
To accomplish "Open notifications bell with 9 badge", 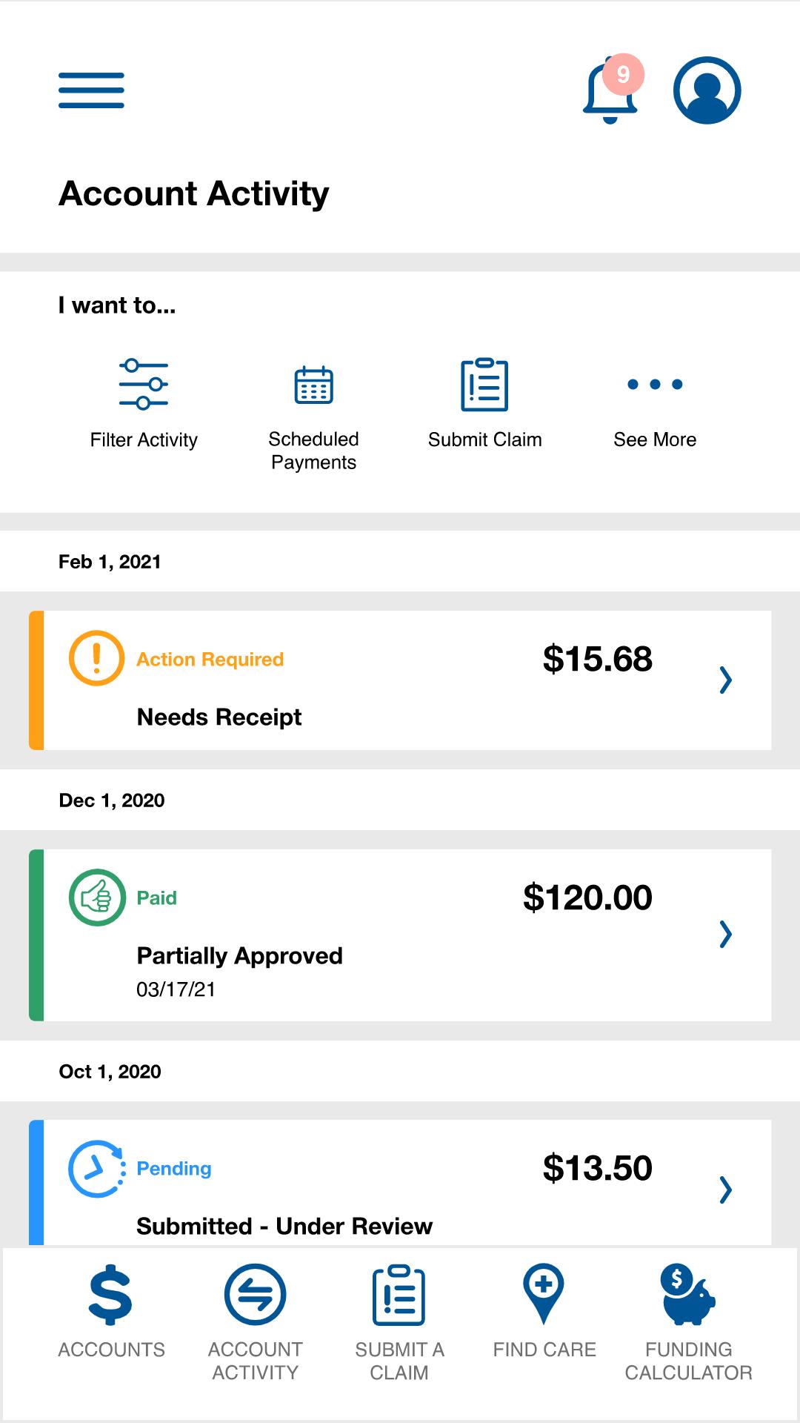I will pyautogui.click(x=610, y=91).
